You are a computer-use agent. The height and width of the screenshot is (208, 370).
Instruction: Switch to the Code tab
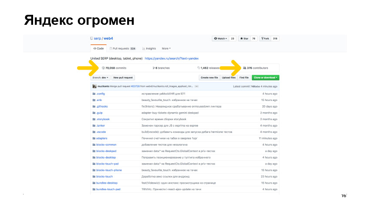tap(98, 48)
